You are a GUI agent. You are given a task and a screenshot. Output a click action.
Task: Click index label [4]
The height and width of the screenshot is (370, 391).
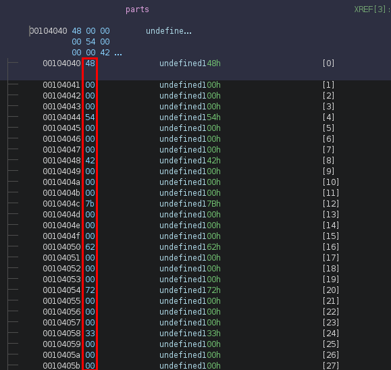(328, 117)
